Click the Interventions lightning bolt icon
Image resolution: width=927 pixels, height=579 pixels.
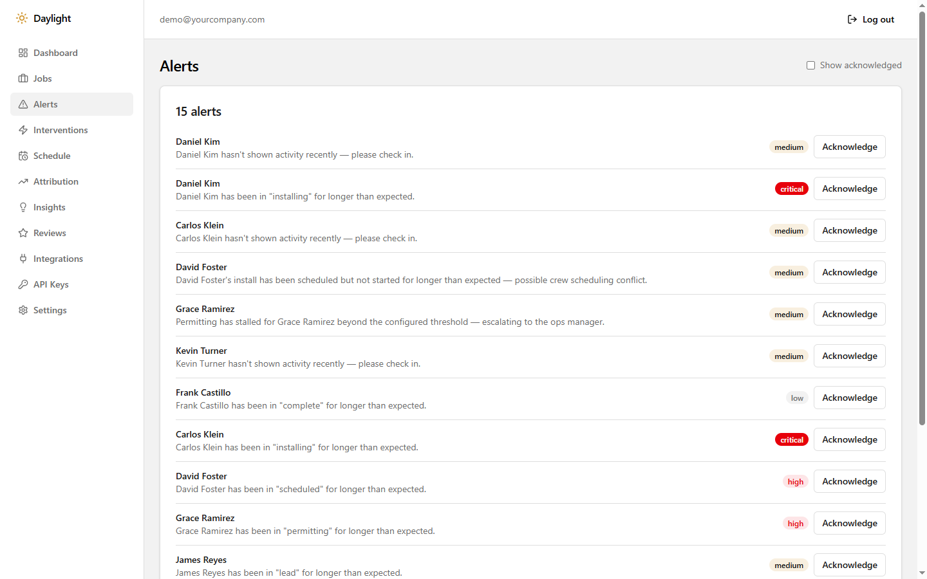[x=23, y=130]
